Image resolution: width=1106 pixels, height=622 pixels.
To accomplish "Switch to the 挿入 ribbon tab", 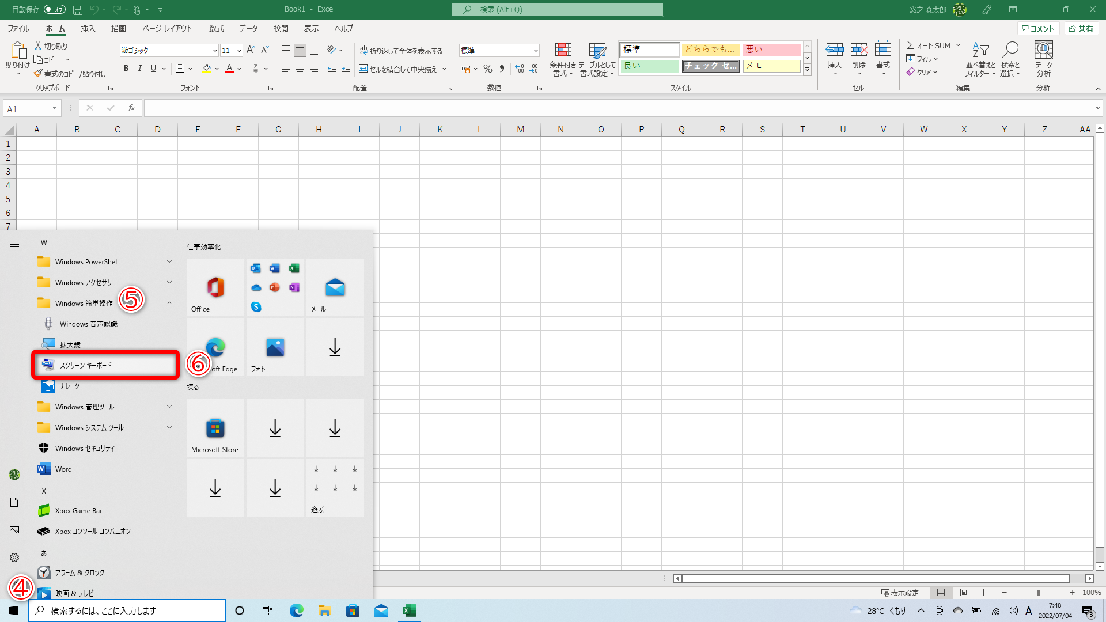I will (88, 28).
